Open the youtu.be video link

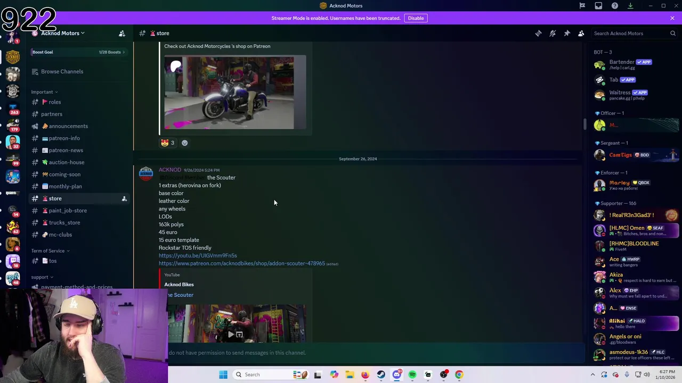click(x=198, y=255)
